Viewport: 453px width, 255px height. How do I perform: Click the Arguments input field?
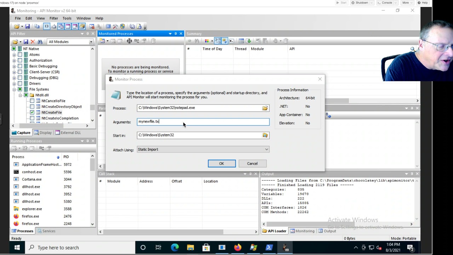pyautogui.click(x=203, y=122)
